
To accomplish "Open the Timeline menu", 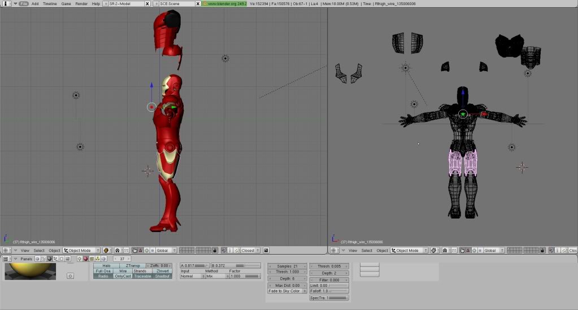I will [x=50, y=4].
